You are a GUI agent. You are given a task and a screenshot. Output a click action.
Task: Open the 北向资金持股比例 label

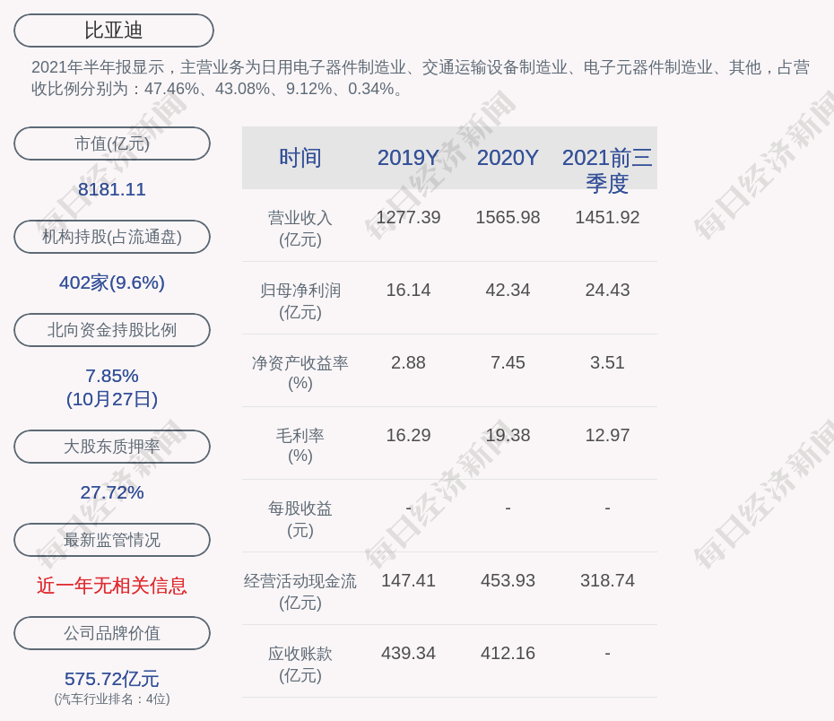coord(112,330)
